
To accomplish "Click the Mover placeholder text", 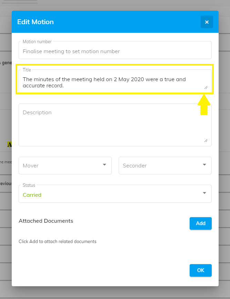I will pyautogui.click(x=31, y=166).
